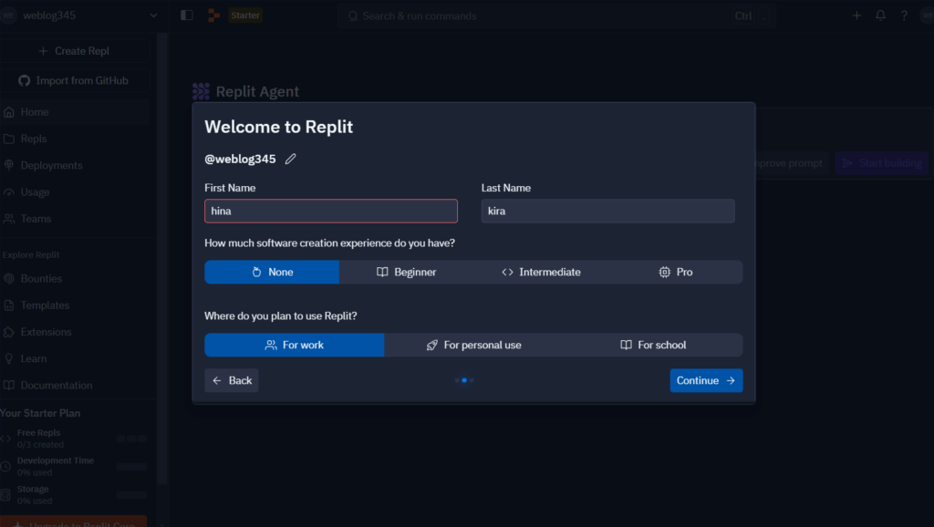934x527 pixels.
Task: Select the Pro experience option
Action: click(x=675, y=272)
